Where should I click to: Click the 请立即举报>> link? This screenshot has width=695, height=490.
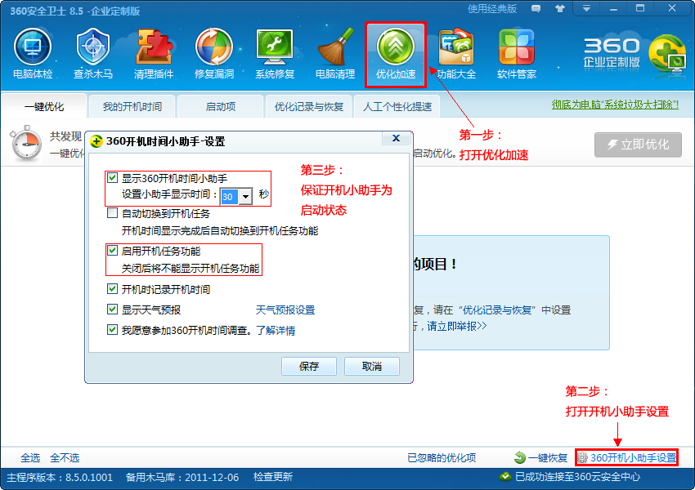coord(456,326)
